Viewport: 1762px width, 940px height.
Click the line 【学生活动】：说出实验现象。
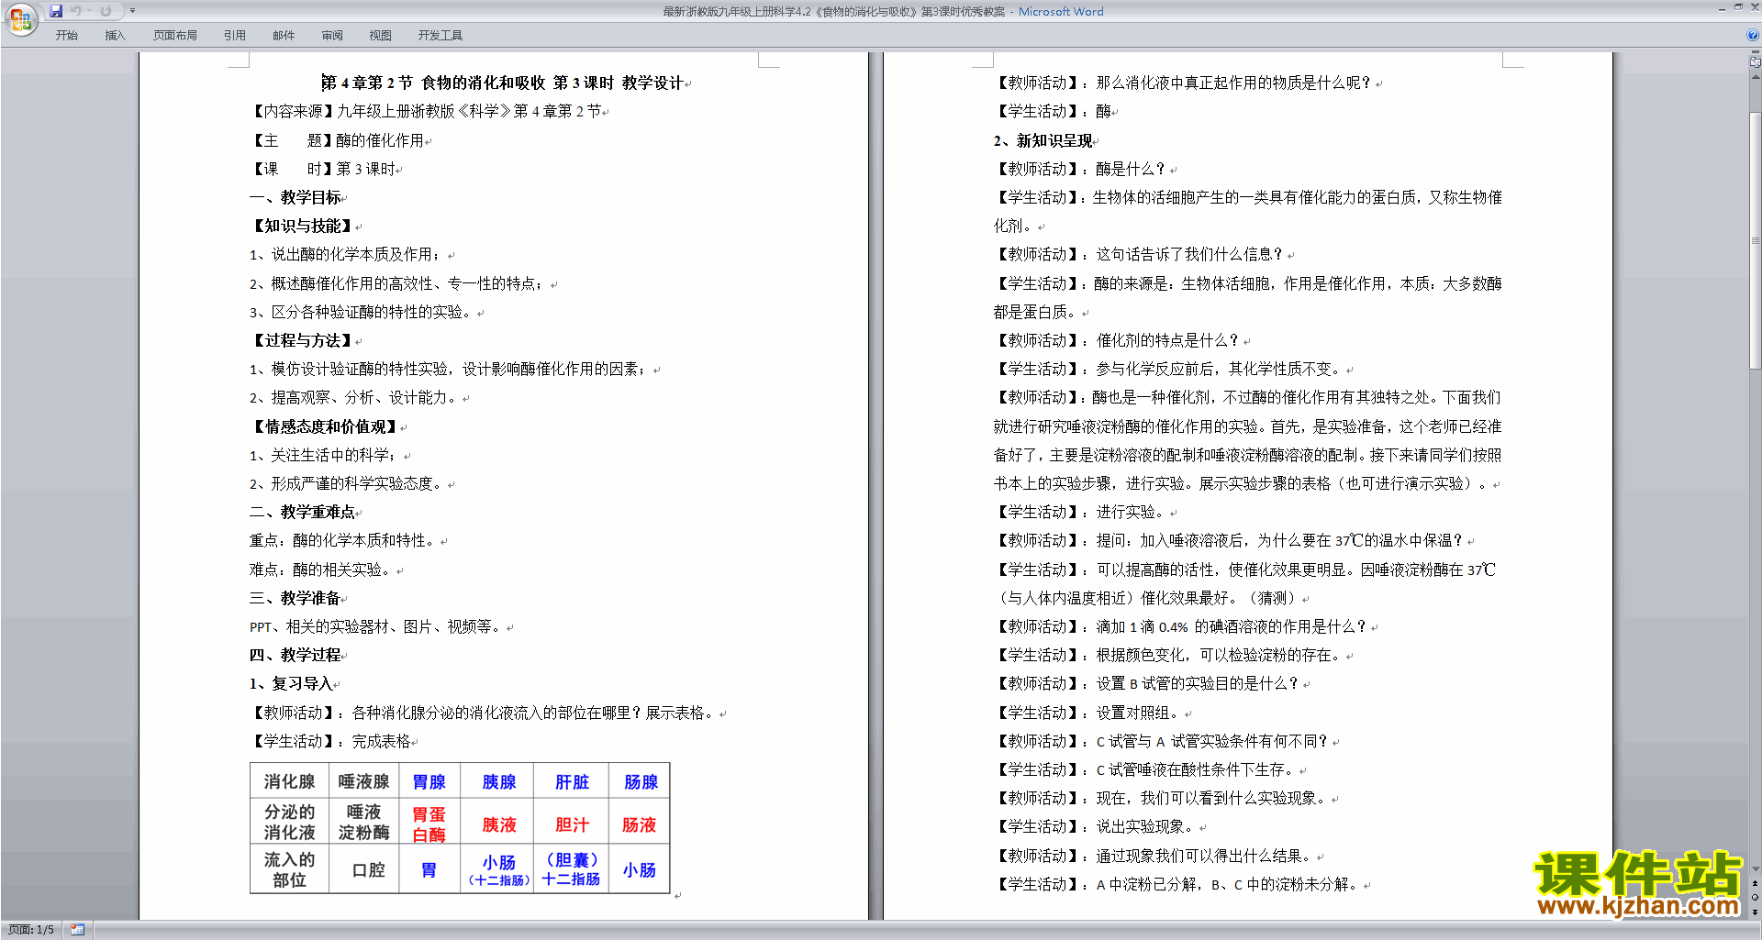pos(1095,826)
